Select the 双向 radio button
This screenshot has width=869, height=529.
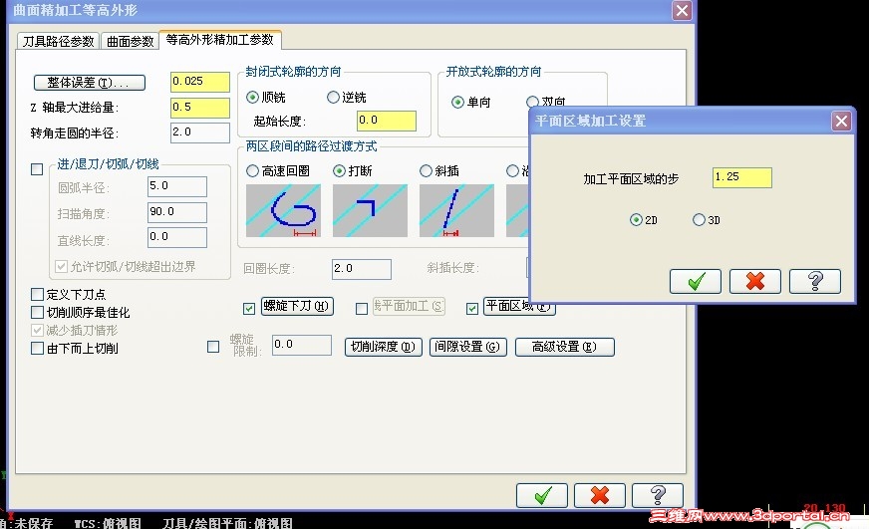532,101
